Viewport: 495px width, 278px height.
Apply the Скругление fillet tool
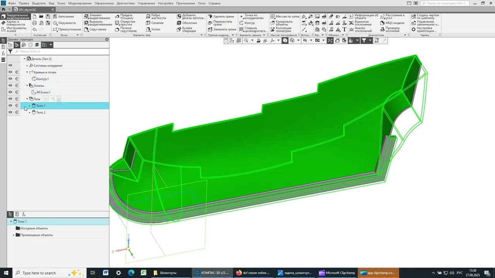95,29
